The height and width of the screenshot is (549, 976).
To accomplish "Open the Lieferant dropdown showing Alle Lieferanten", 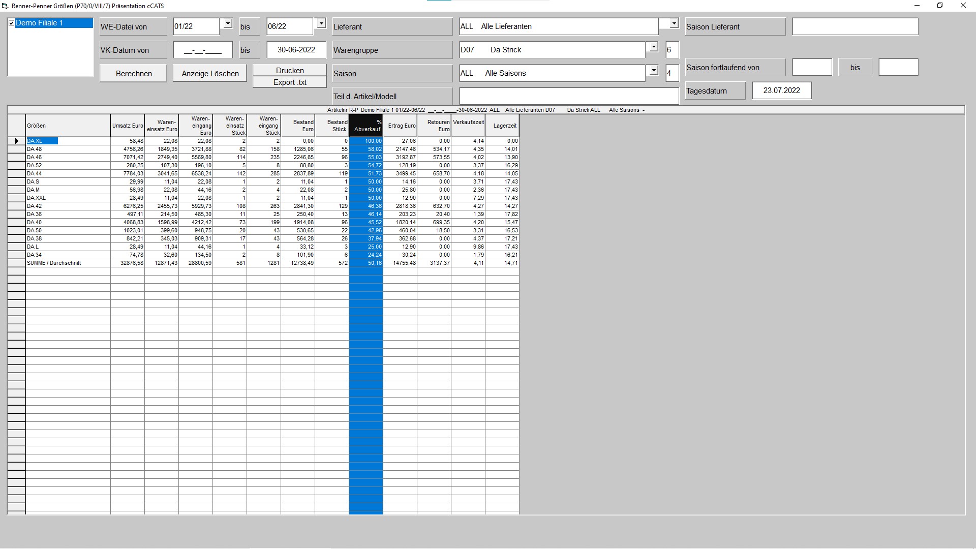I will 674,23.
